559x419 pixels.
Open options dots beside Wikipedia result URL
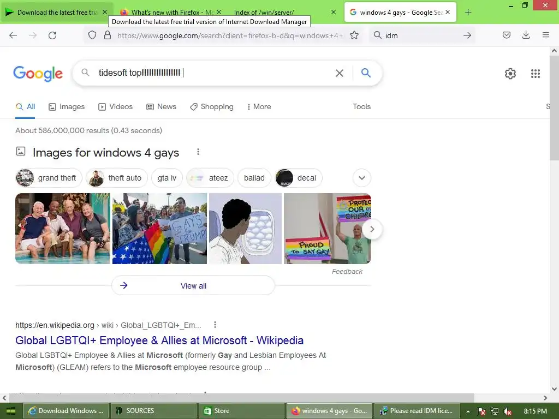pyautogui.click(x=215, y=325)
